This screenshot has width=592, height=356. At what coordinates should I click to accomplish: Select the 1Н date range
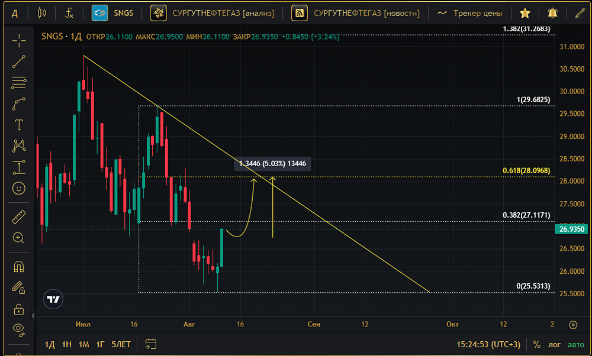[x=66, y=344]
